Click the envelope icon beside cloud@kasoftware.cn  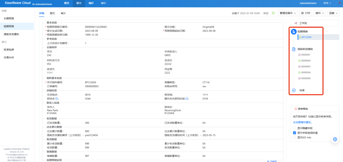(x=7, y=155)
